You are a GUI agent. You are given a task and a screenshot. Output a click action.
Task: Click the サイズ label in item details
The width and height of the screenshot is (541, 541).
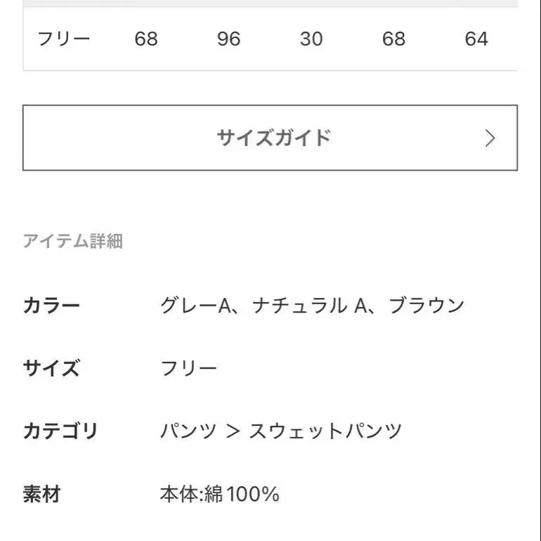click(51, 368)
